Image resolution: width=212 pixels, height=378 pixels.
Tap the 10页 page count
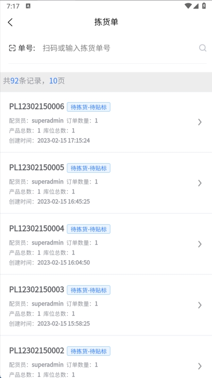pos(57,81)
